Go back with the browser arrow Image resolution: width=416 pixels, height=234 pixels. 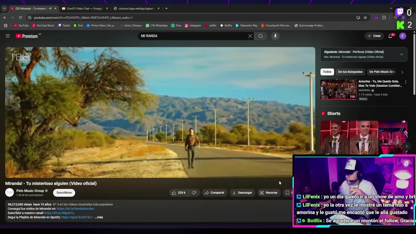pyautogui.click(x=5, y=18)
